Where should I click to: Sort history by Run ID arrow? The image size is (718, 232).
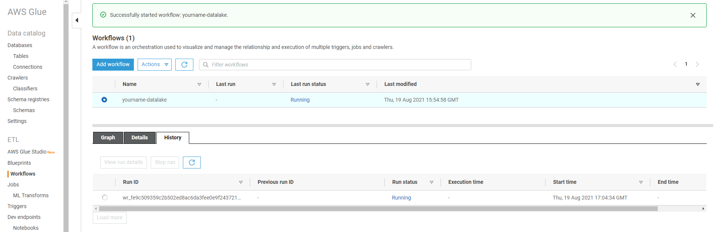241,182
